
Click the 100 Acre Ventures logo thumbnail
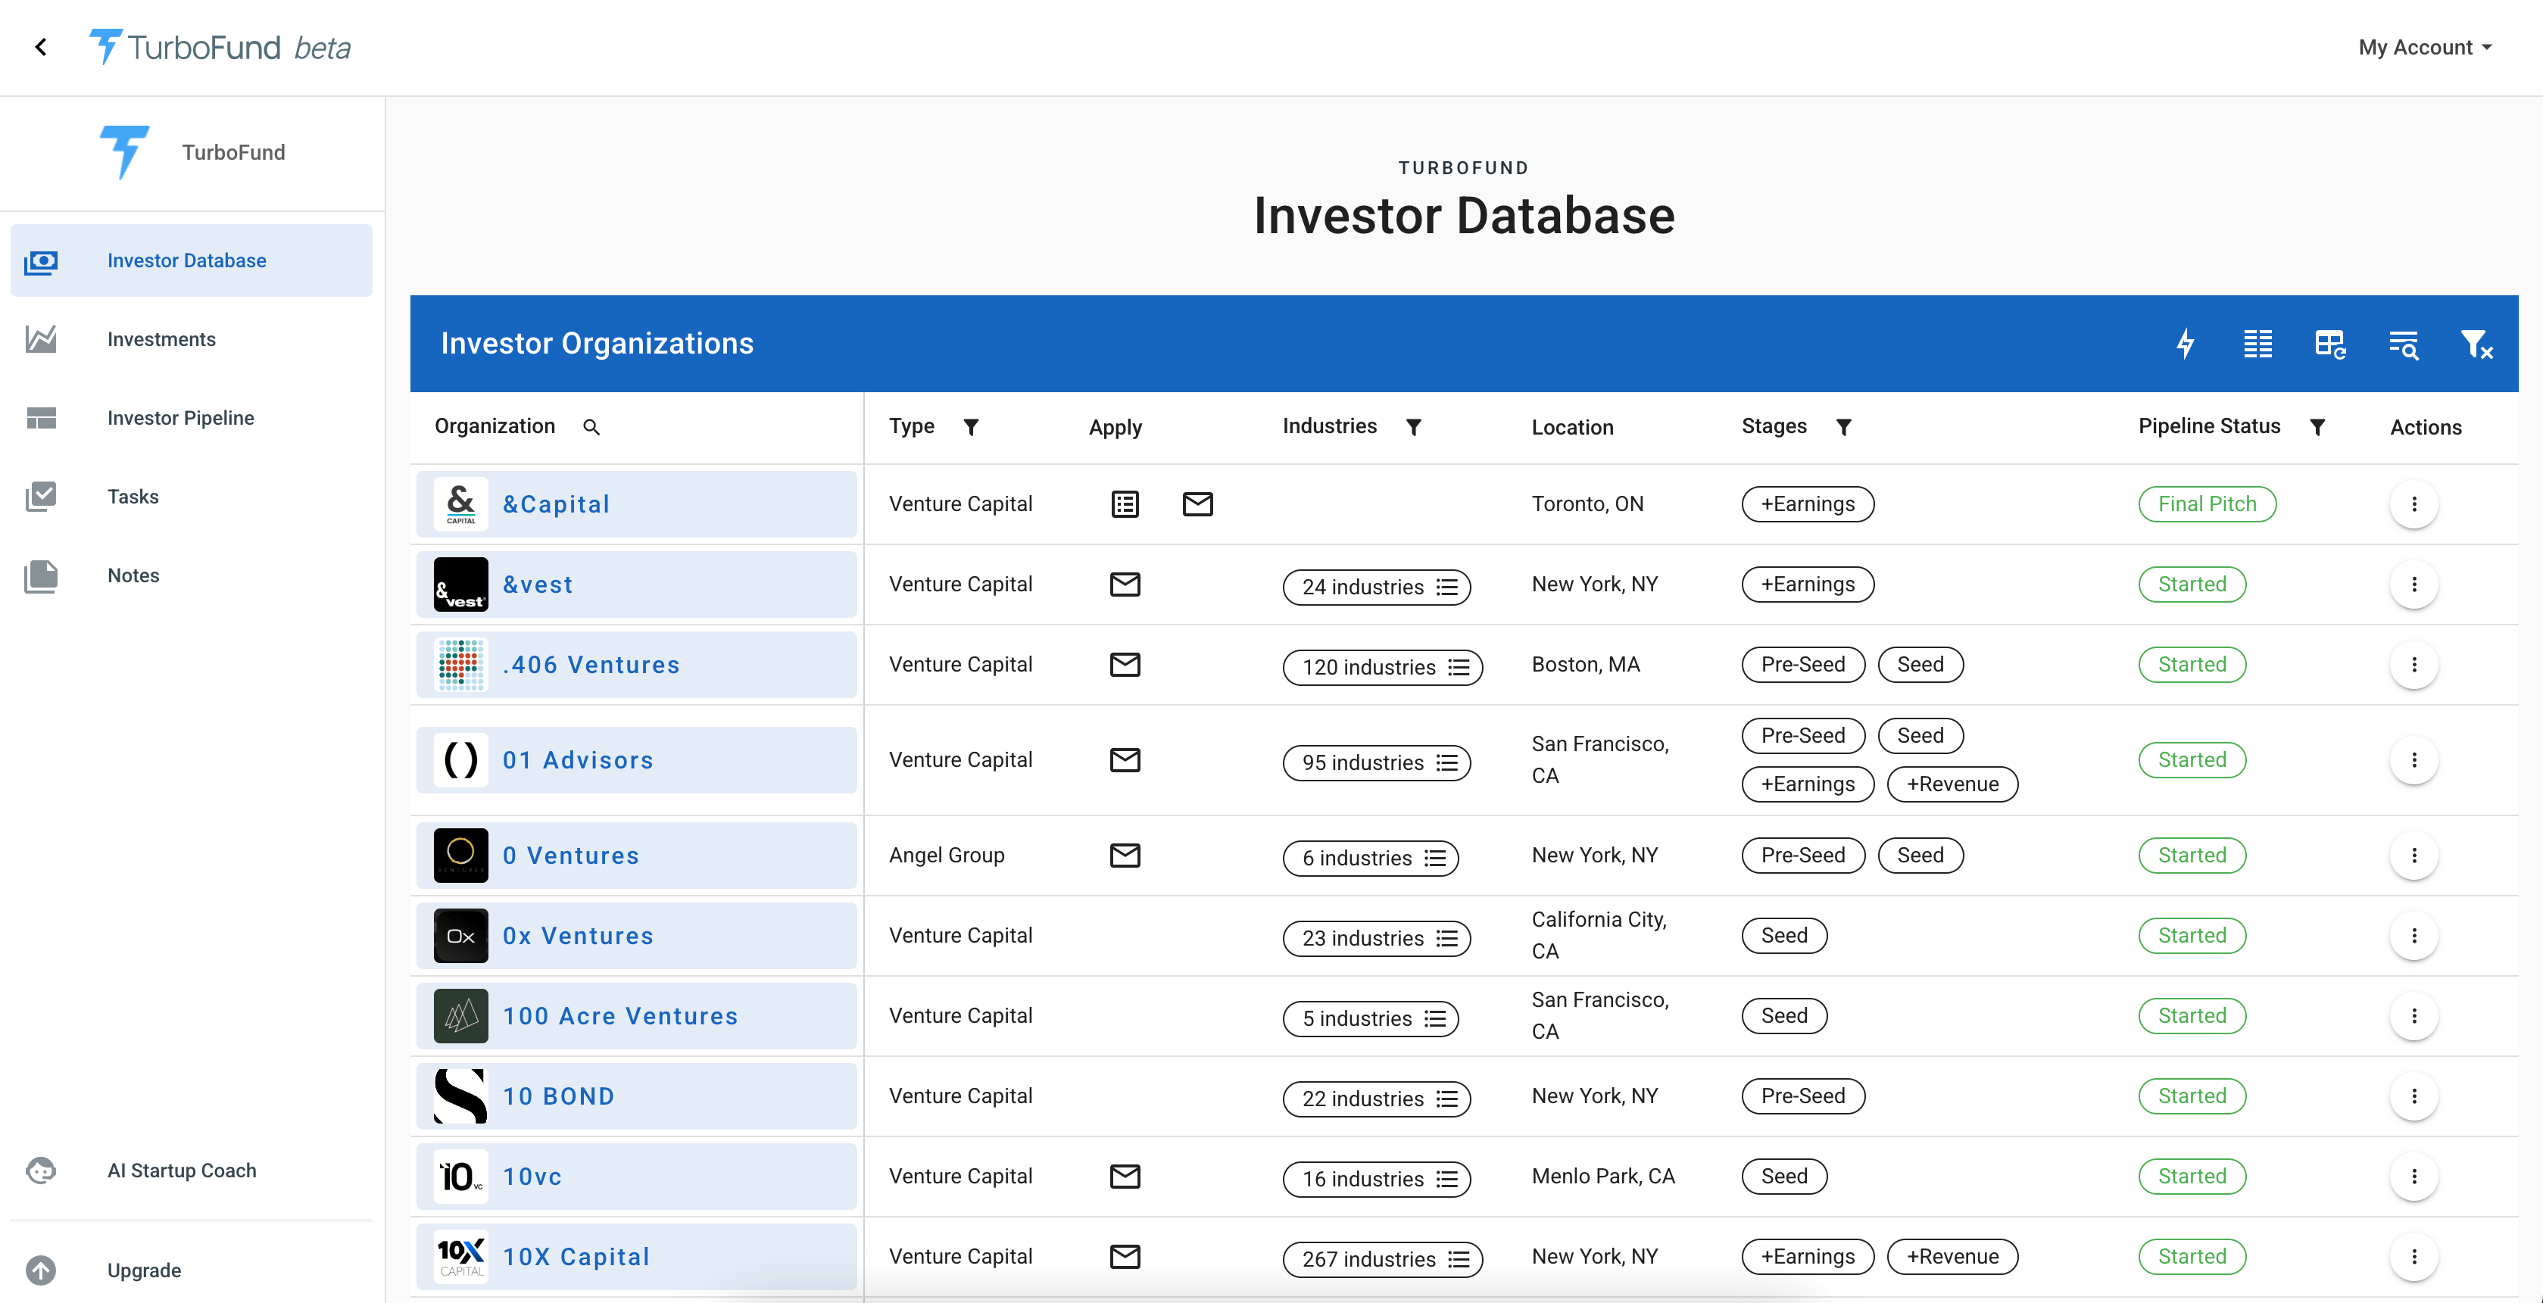pos(461,1016)
